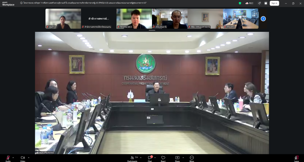This screenshot has width=304, height=162.
Task: Click the Sign in button
Action: pos(274,3)
